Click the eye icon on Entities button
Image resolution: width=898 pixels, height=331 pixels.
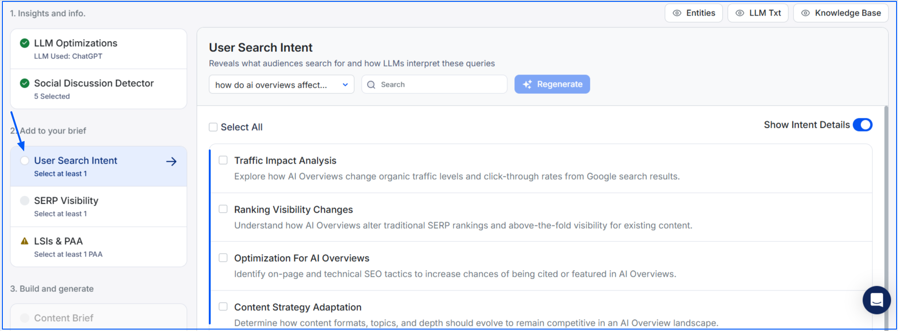pyautogui.click(x=677, y=13)
